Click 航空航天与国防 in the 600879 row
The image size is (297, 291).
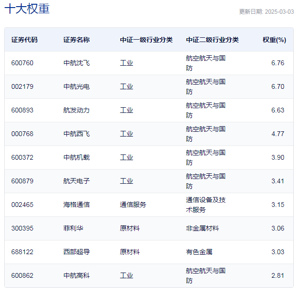206,181
